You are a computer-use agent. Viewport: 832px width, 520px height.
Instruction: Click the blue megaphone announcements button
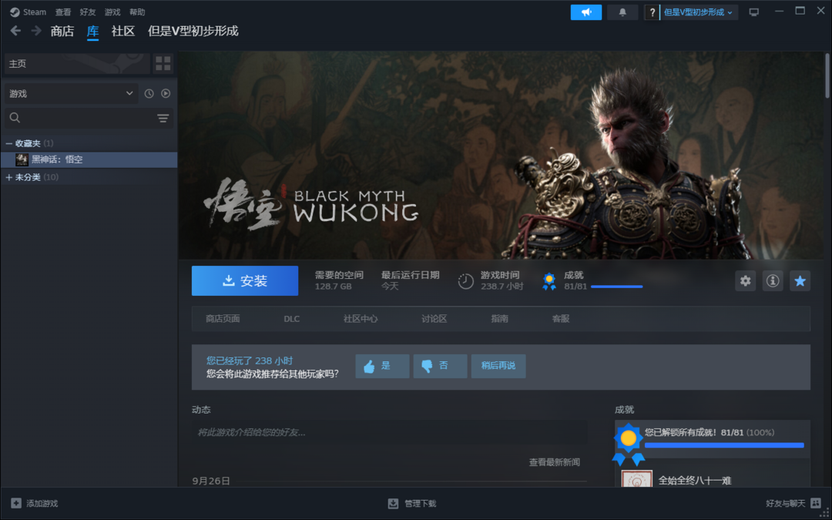point(585,12)
